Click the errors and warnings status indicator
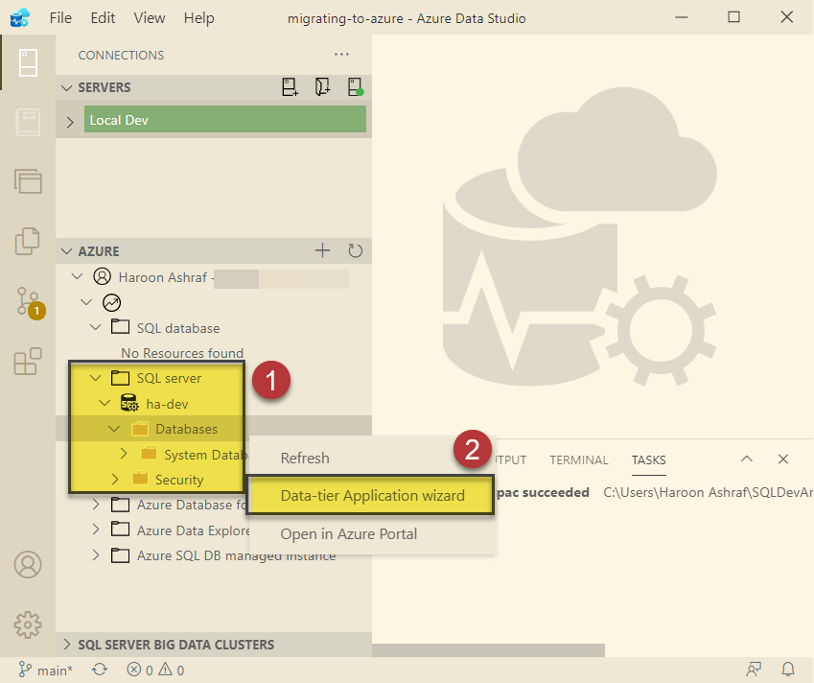Screen dimensions: 814x683 tap(155, 670)
